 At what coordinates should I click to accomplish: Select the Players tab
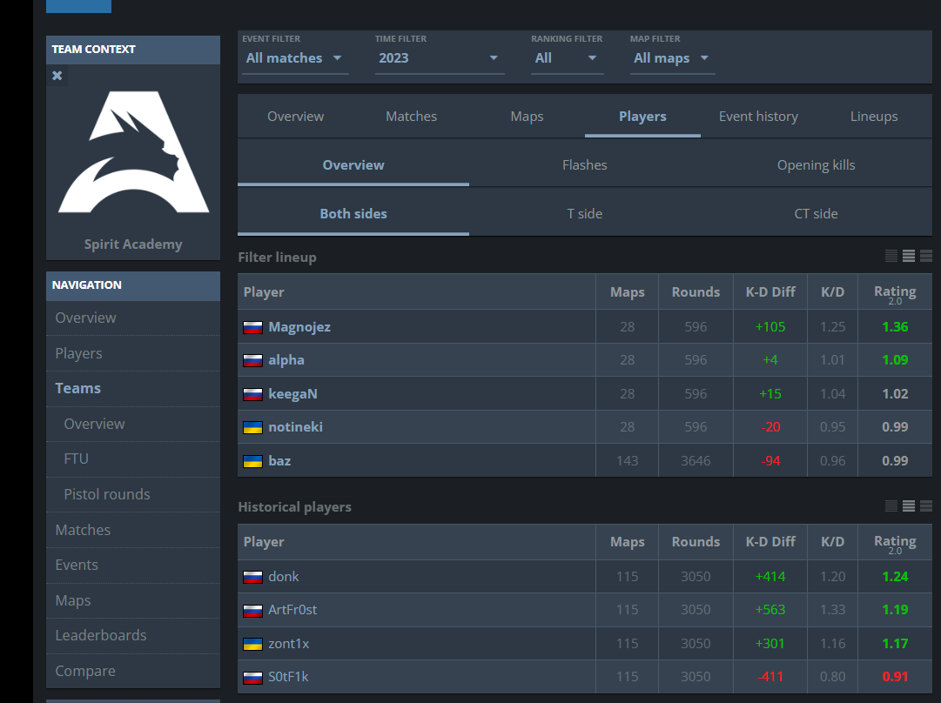tap(642, 117)
